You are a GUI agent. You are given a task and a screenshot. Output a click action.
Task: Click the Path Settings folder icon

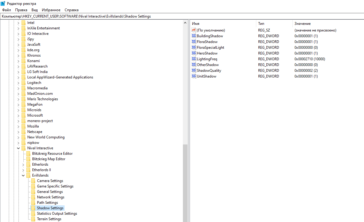[x=33, y=203]
